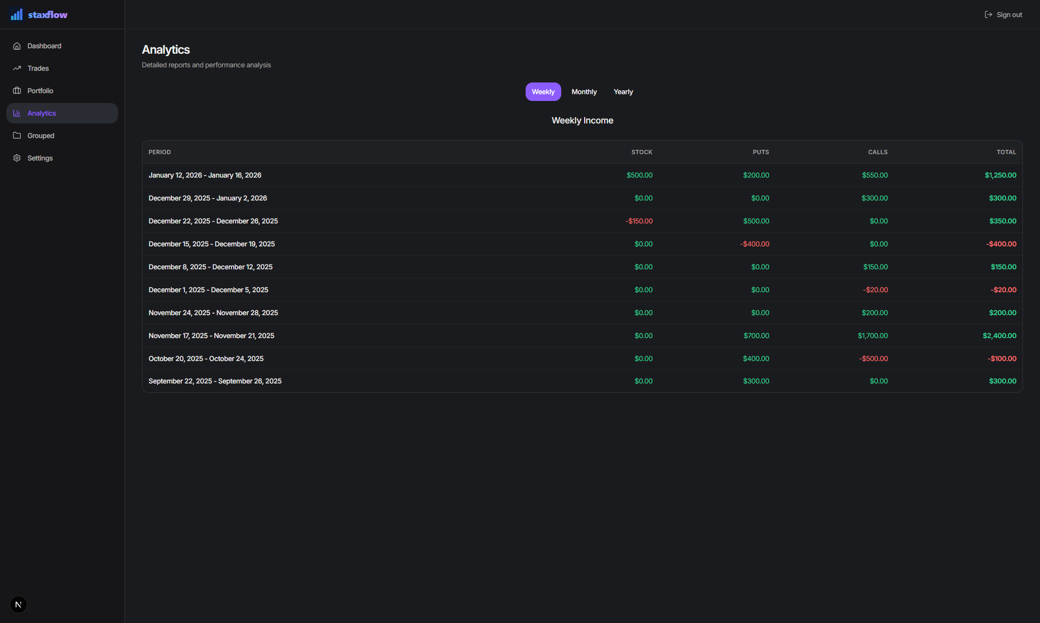Click the Sign out link text
This screenshot has width=1040, height=623.
pyautogui.click(x=1009, y=15)
